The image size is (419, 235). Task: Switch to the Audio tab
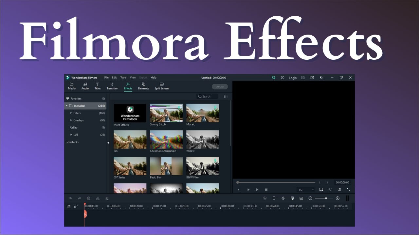tap(85, 86)
